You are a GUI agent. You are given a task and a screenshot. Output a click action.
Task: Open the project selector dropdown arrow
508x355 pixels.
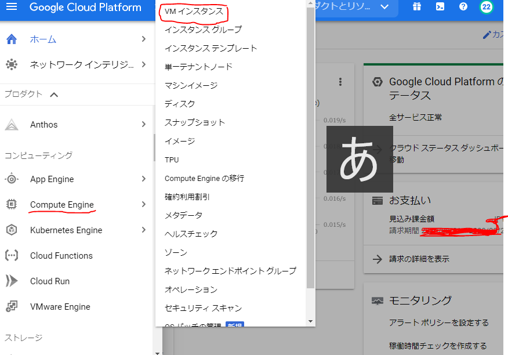[x=384, y=7]
